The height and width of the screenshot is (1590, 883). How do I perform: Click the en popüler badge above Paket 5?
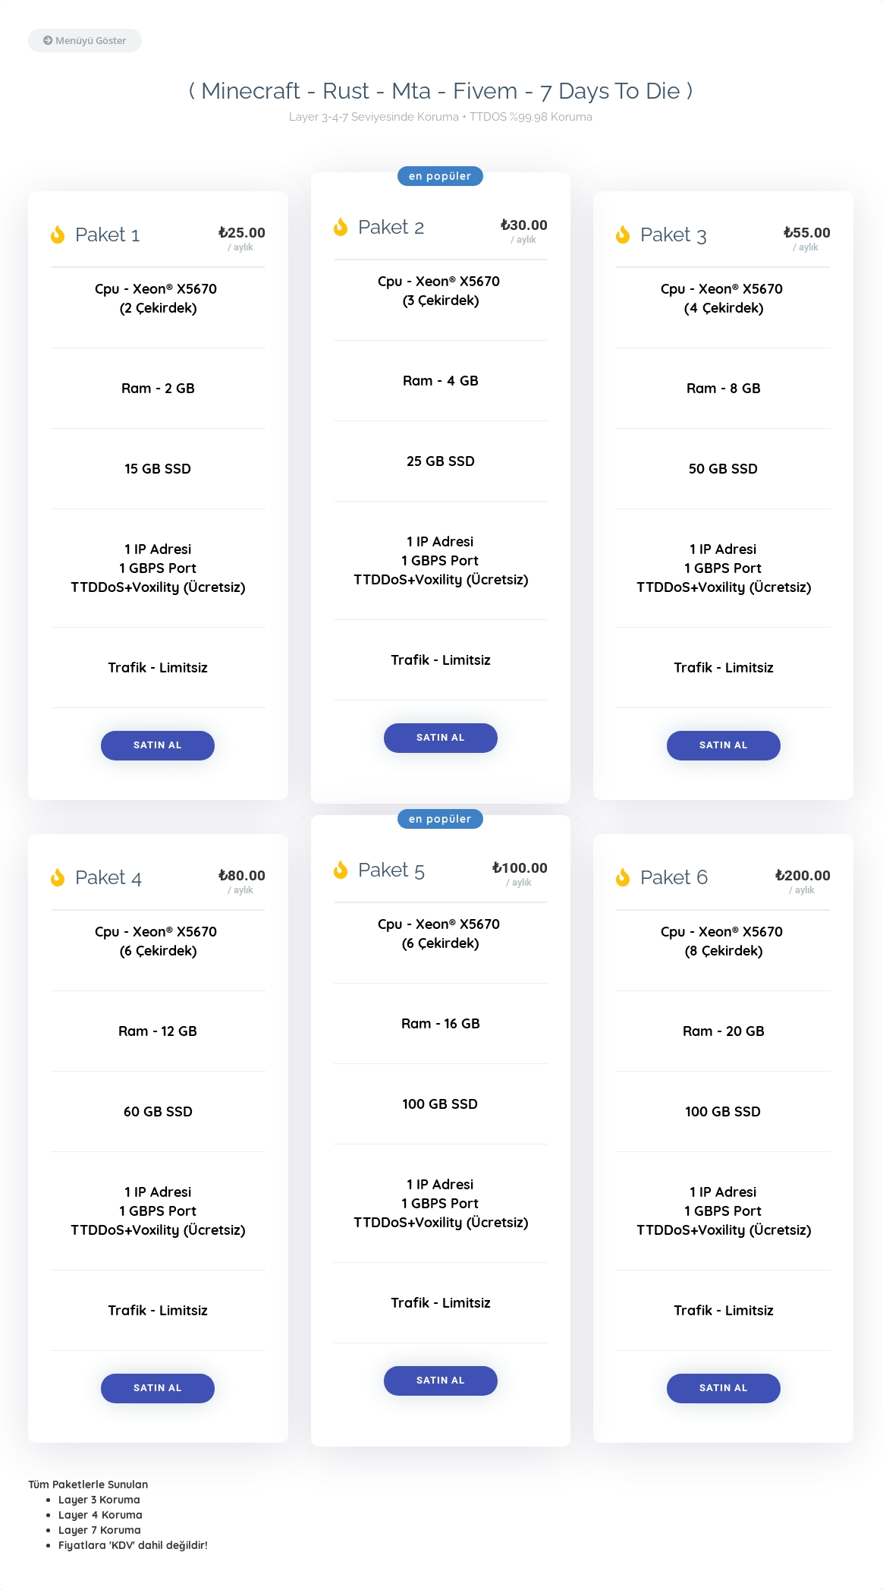(441, 819)
